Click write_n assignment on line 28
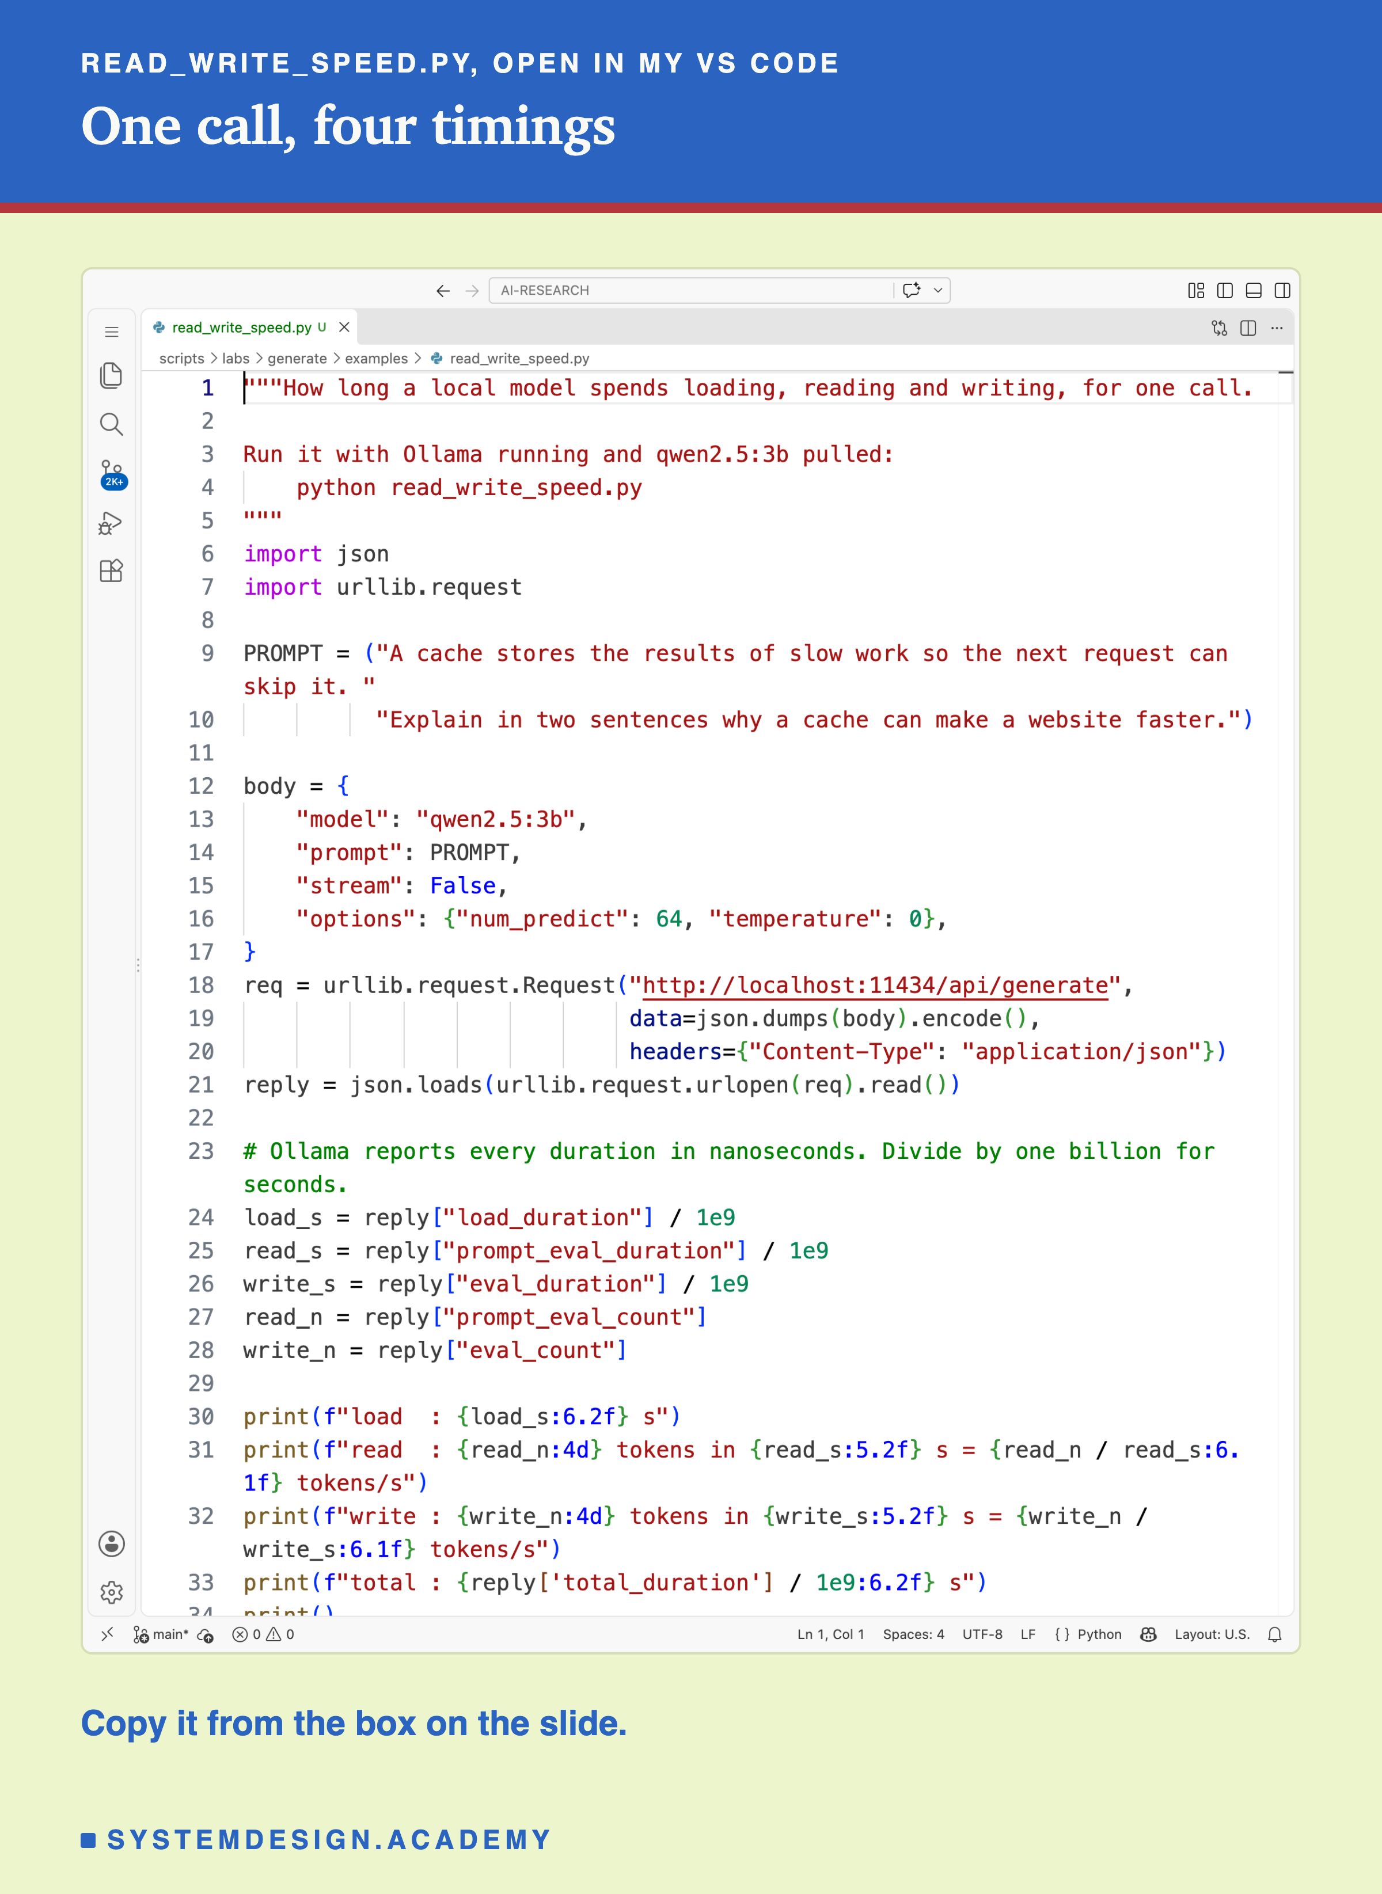1382x1894 pixels. [435, 1351]
